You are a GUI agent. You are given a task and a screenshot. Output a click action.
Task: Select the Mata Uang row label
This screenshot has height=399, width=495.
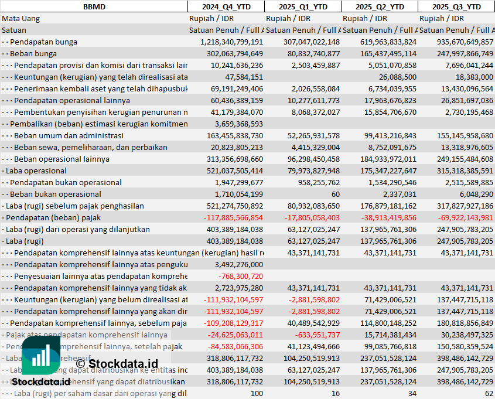click(x=21, y=18)
